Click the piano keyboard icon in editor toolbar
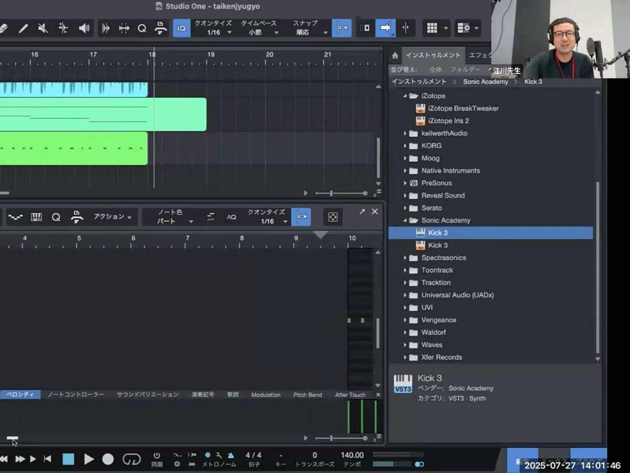 (36, 217)
